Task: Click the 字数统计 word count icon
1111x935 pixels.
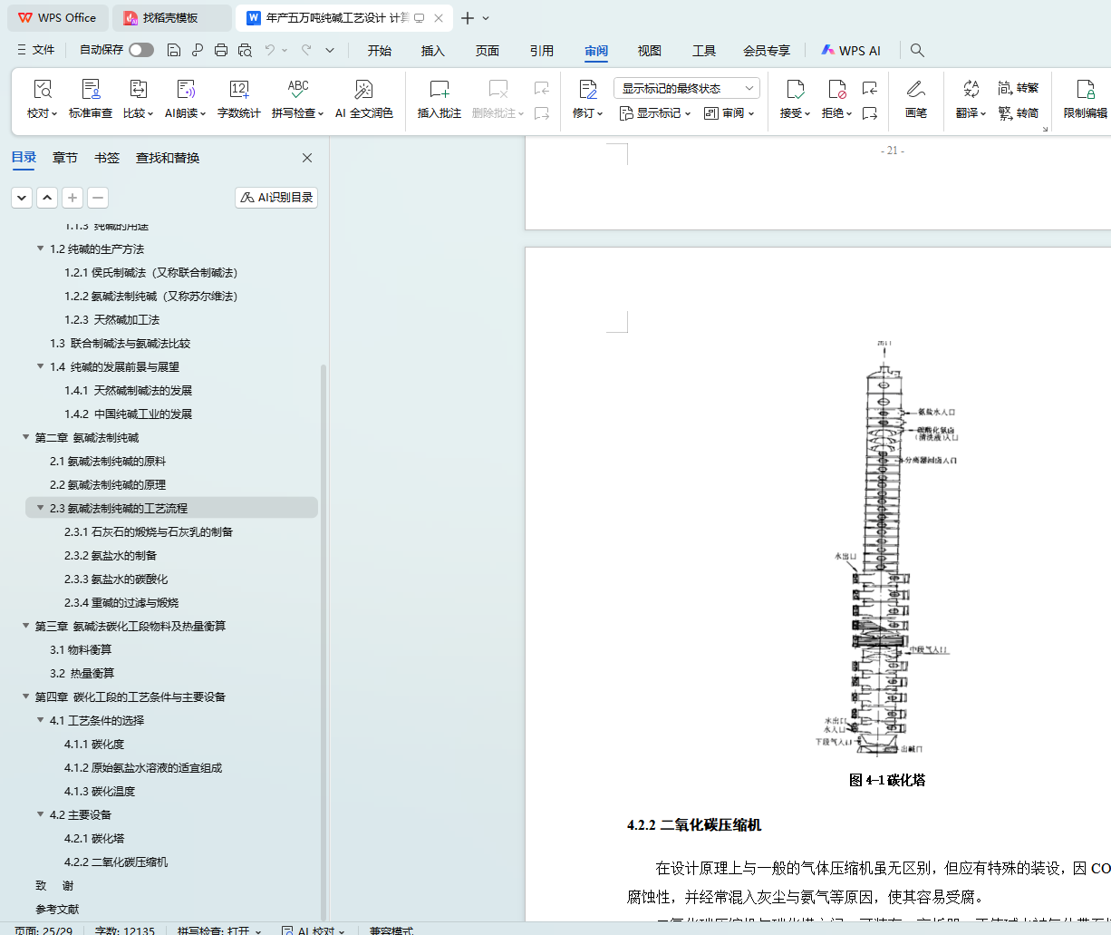Action: point(239,90)
